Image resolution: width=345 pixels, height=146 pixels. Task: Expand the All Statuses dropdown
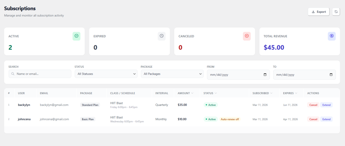click(x=106, y=74)
